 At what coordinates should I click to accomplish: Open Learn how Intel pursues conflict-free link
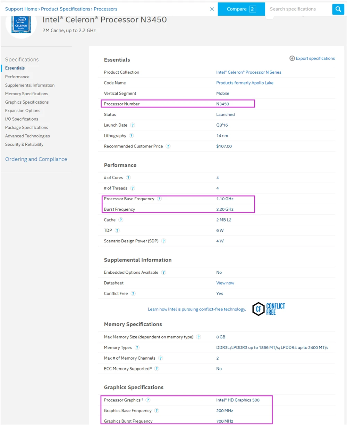click(197, 309)
